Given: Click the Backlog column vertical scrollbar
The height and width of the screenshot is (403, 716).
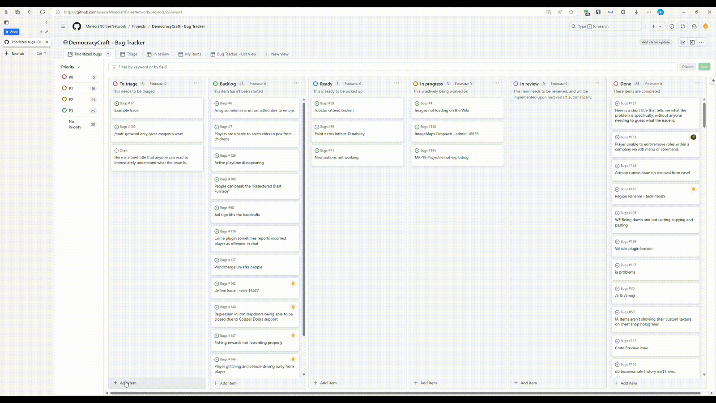Looking at the screenshot, I should (x=304, y=219).
